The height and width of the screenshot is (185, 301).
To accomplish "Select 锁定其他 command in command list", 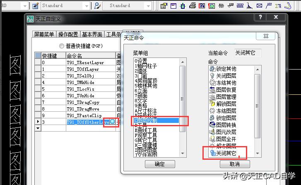I will click(x=223, y=69).
